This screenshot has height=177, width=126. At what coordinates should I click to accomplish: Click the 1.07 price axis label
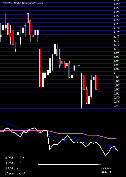[x=116, y=57]
